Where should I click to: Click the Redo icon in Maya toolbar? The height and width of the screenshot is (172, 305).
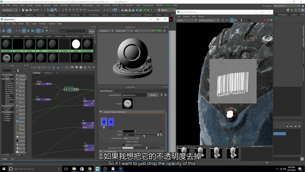coord(38,10)
